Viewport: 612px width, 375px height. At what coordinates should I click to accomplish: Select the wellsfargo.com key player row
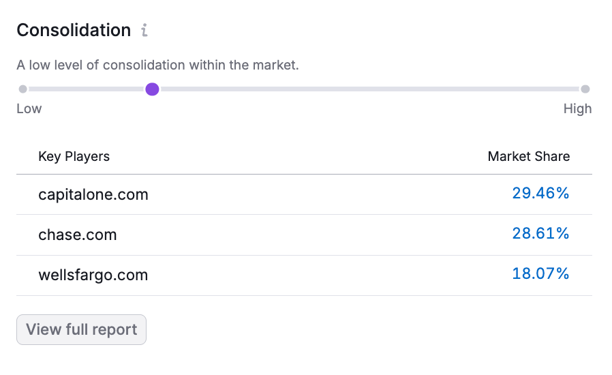click(93, 275)
